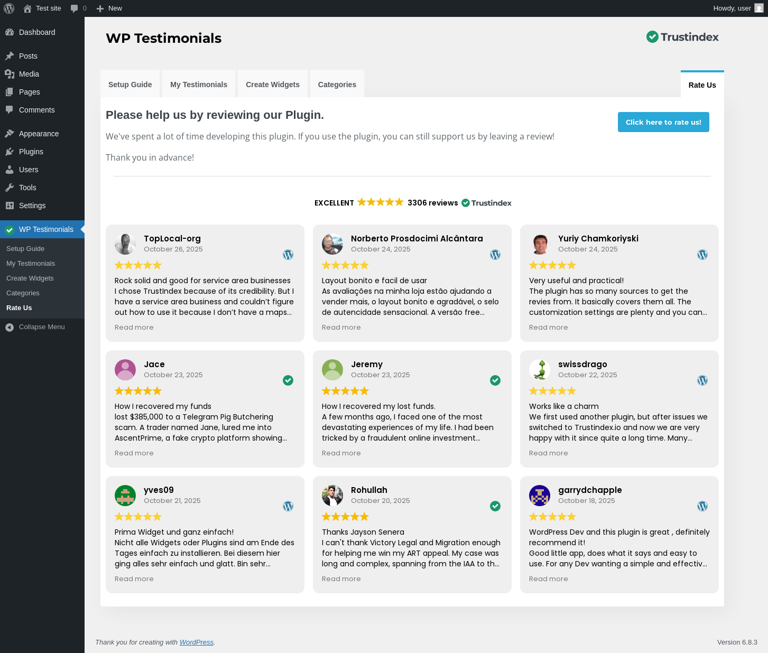Click the verified checkmark on Rohullah's review

495,506
